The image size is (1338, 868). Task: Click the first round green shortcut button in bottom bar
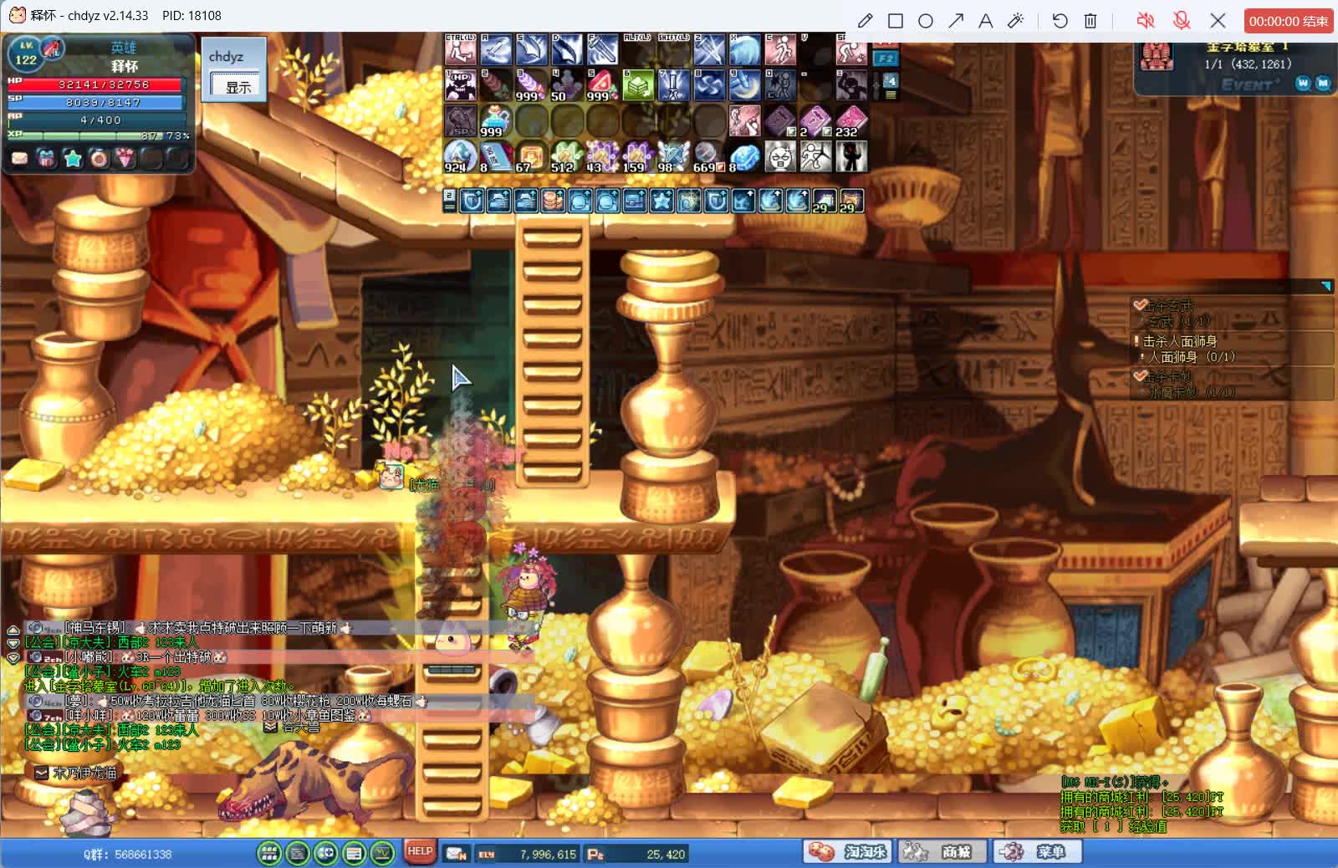(x=269, y=853)
